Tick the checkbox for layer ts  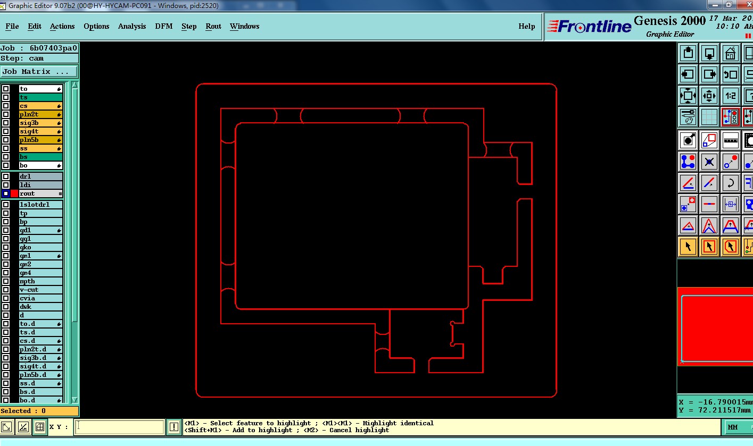click(6, 97)
